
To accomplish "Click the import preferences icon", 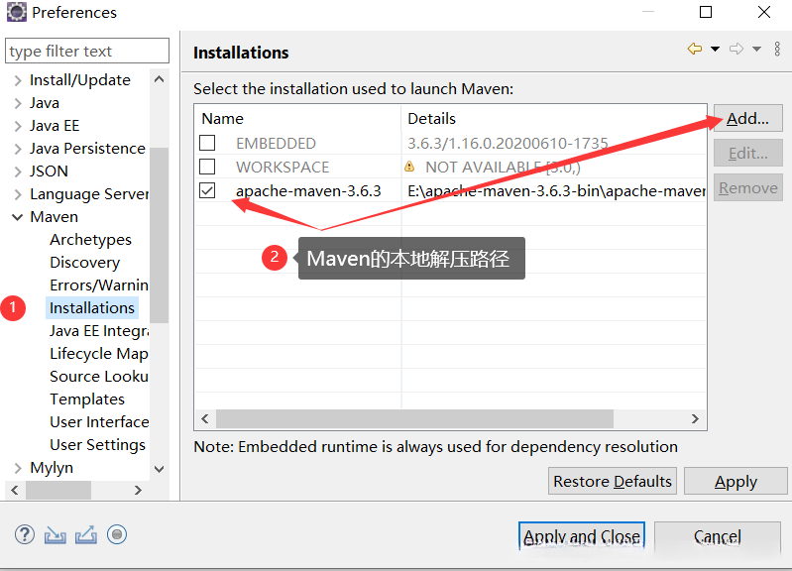I will 56,534.
